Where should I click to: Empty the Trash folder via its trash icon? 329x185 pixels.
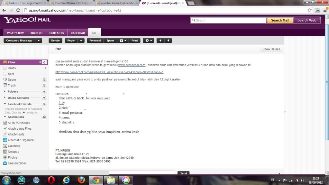click(44, 85)
